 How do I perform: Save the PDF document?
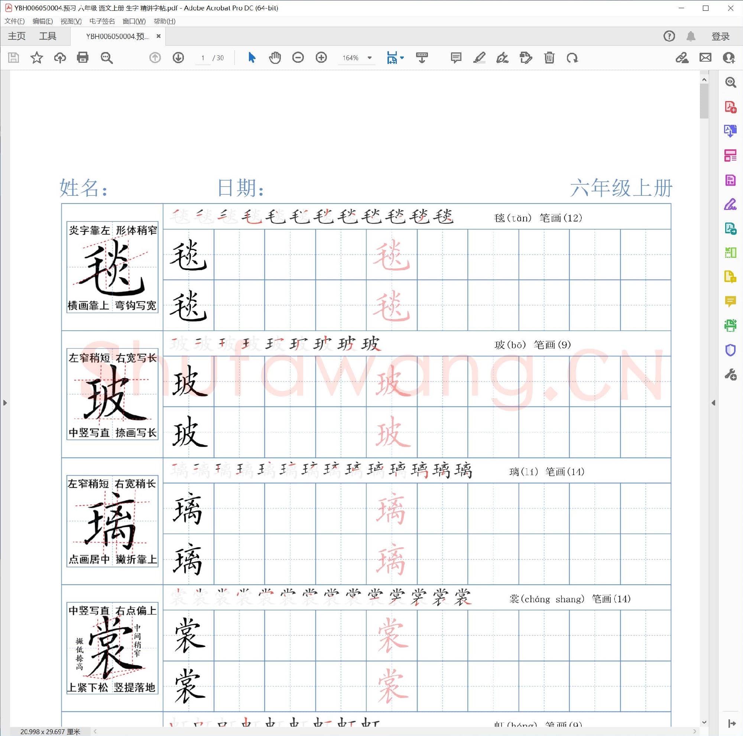click(x=13, y=58)
